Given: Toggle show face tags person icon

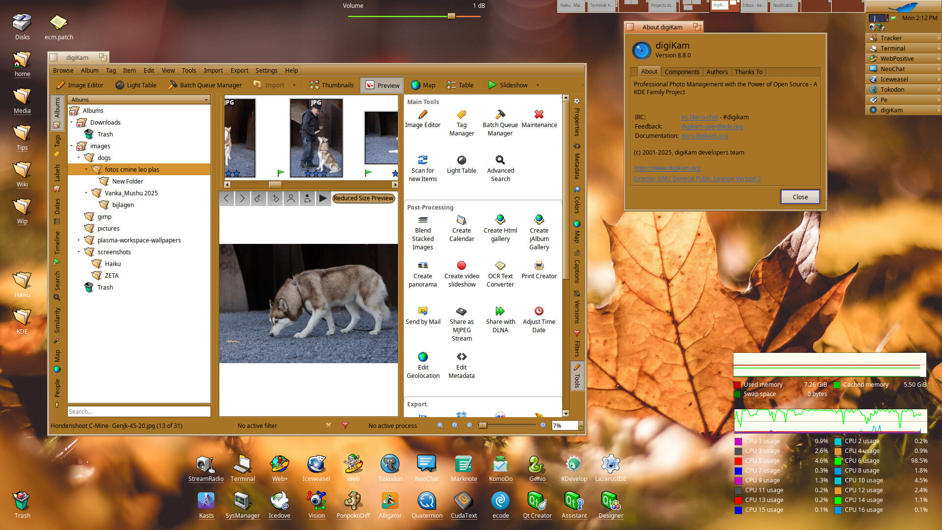Looking at the screenshot, I should [291, 198].
